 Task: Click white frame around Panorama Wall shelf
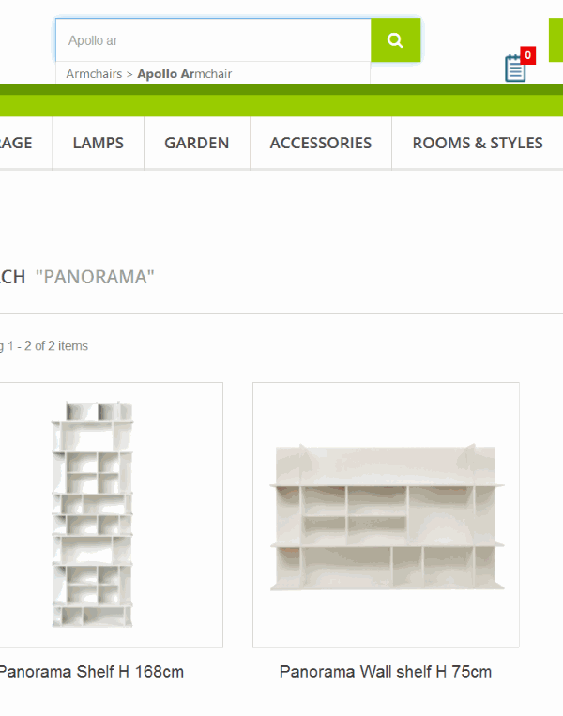[x=386, y=515]
